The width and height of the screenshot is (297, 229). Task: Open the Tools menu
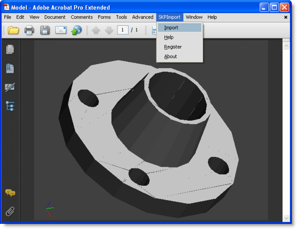pyautogui.click(x=121, y=17)
